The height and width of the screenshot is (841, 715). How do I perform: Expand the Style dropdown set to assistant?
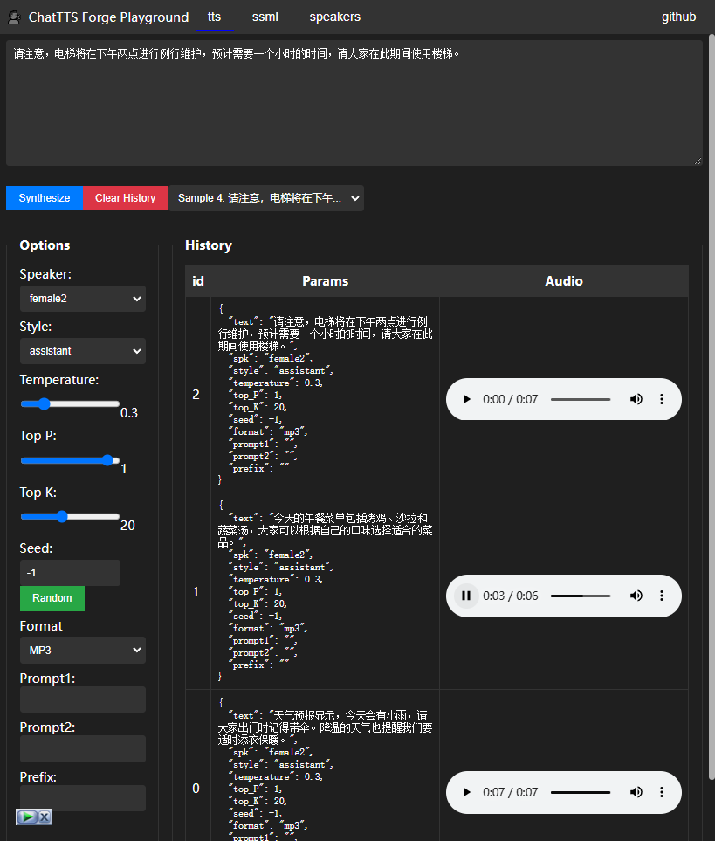pyautogui.click(x=82, y=351)
